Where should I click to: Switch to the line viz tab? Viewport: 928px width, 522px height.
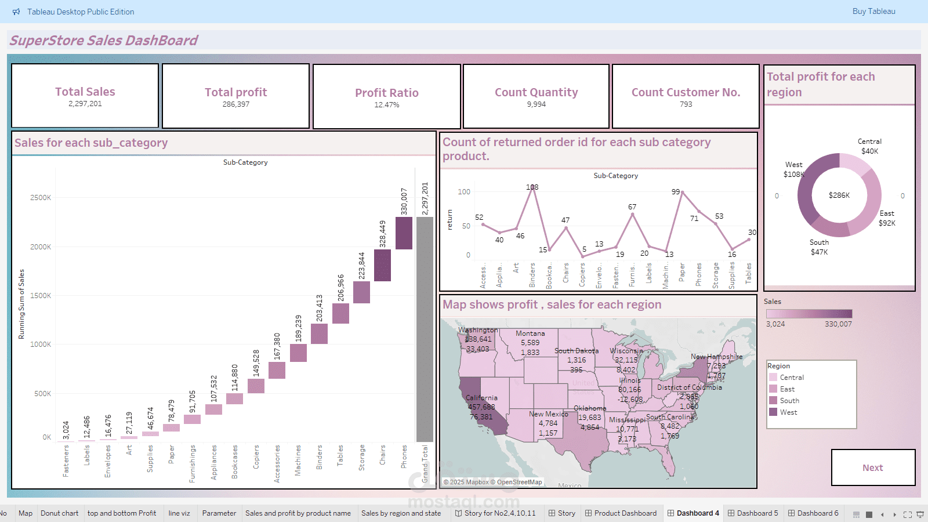pyautogui.click(x=179, y=513)
